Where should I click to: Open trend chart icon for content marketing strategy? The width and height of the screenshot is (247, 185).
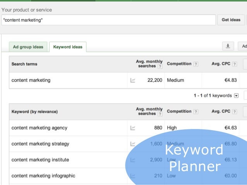[x=133, y=144]
